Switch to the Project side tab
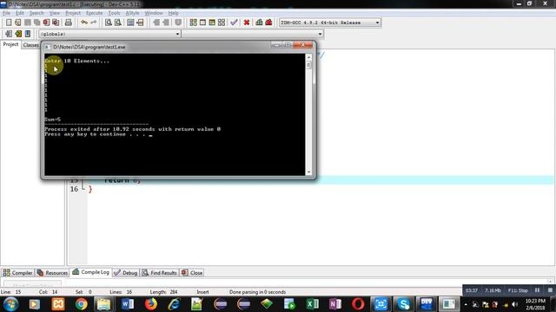Image resolution: width=556 pixels, height=312 pixels. (x=10, y=44)
